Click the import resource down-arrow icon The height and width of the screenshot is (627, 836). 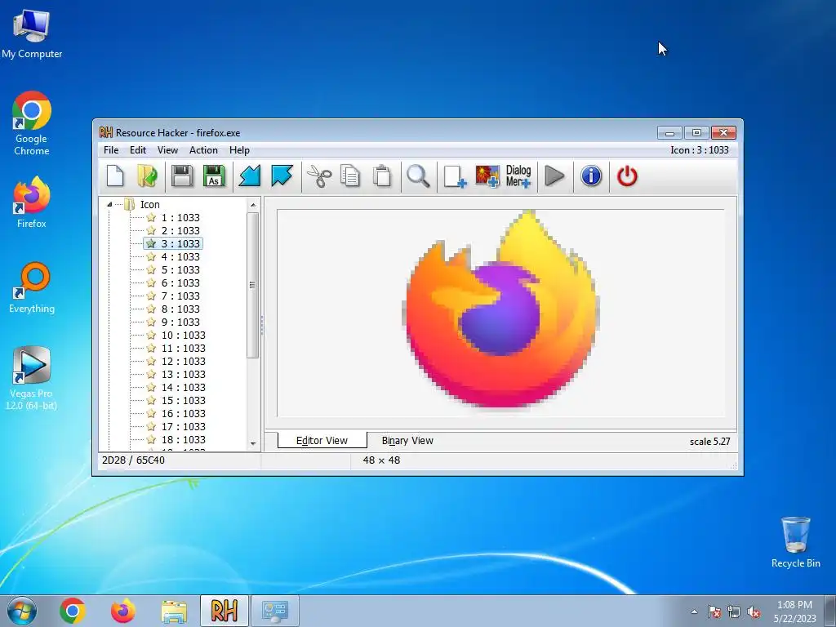(x=250, y=176)
